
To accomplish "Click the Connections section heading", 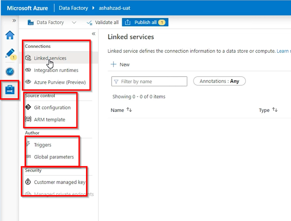I will (x=38, y=46).
